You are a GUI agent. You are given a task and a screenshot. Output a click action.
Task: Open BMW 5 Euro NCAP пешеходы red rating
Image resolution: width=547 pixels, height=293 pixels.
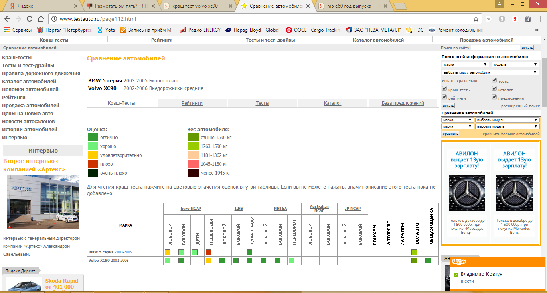click(208, 252)
